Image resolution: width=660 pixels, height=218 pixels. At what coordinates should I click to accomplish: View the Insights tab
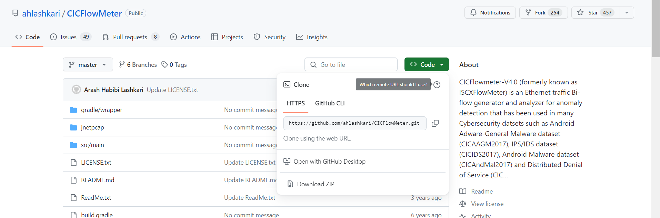click(312, 37)
